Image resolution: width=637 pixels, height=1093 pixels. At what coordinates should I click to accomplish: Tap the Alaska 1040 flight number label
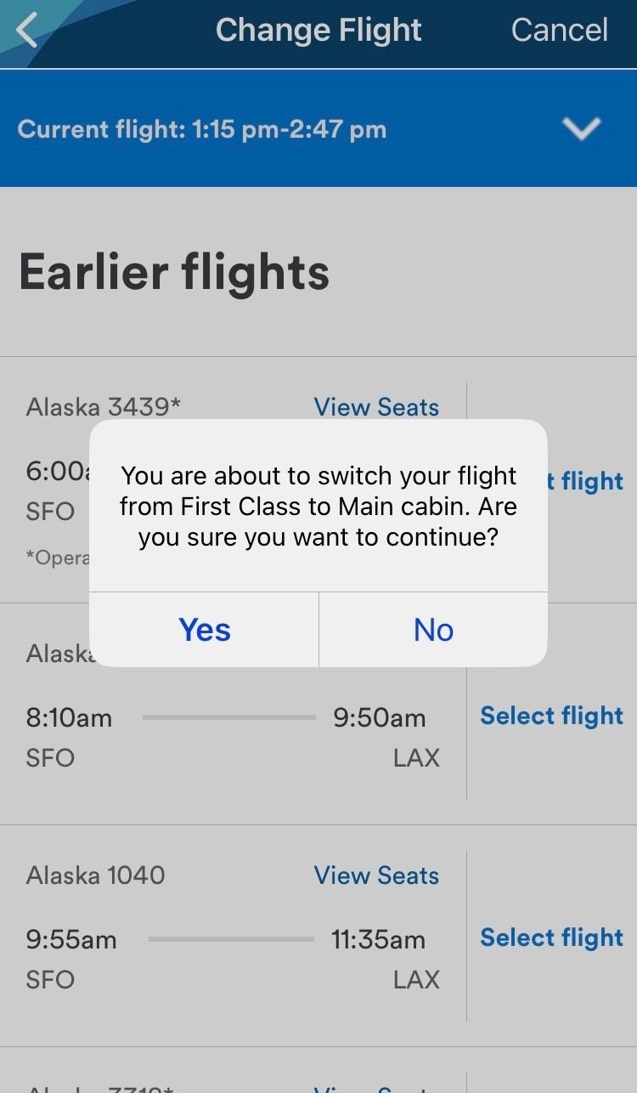pyautogui.click(x=96, y=875)
